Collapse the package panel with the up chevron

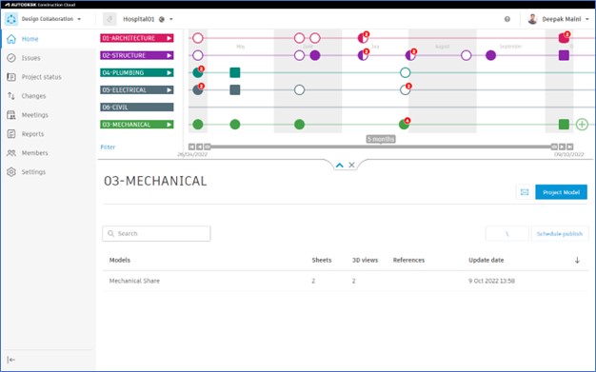340,165
